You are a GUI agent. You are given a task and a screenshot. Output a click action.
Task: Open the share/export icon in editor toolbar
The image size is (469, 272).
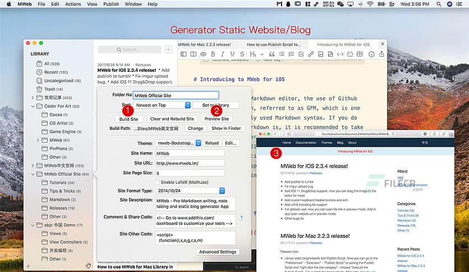pos(381,54)
